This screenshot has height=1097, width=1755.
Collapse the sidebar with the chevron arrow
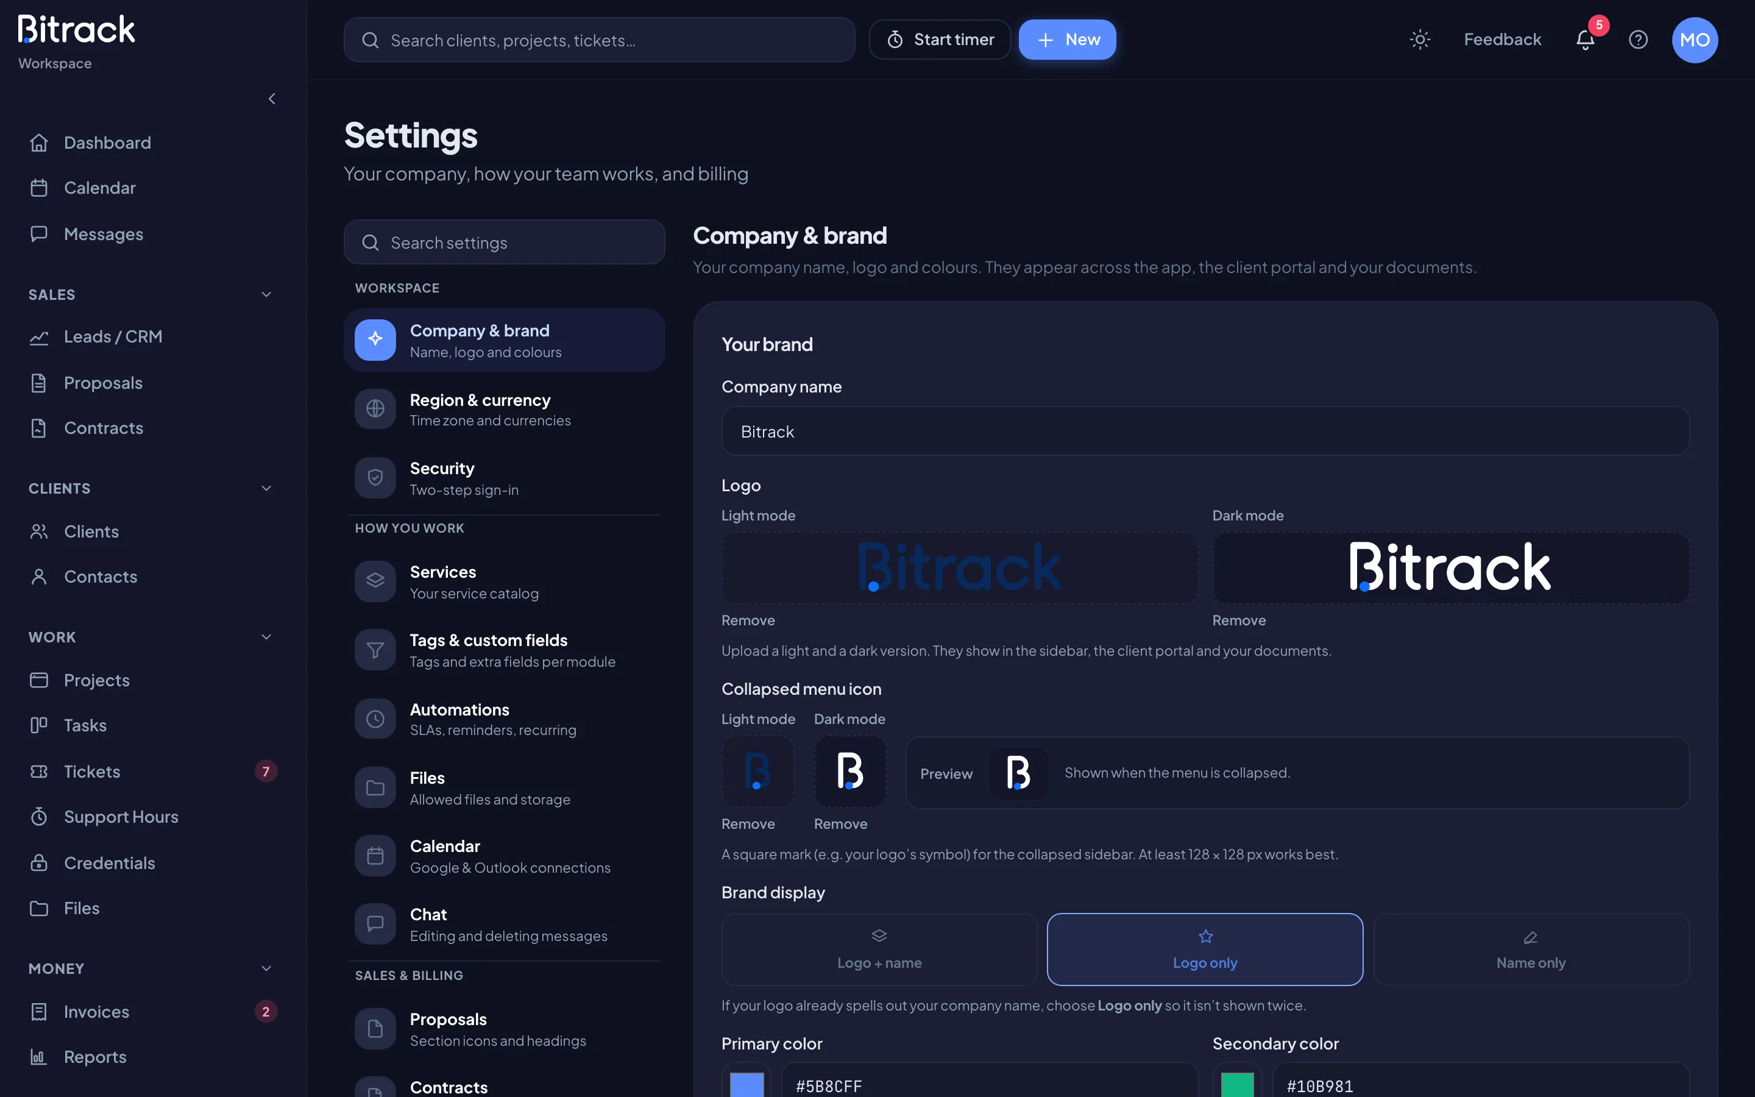272,99
